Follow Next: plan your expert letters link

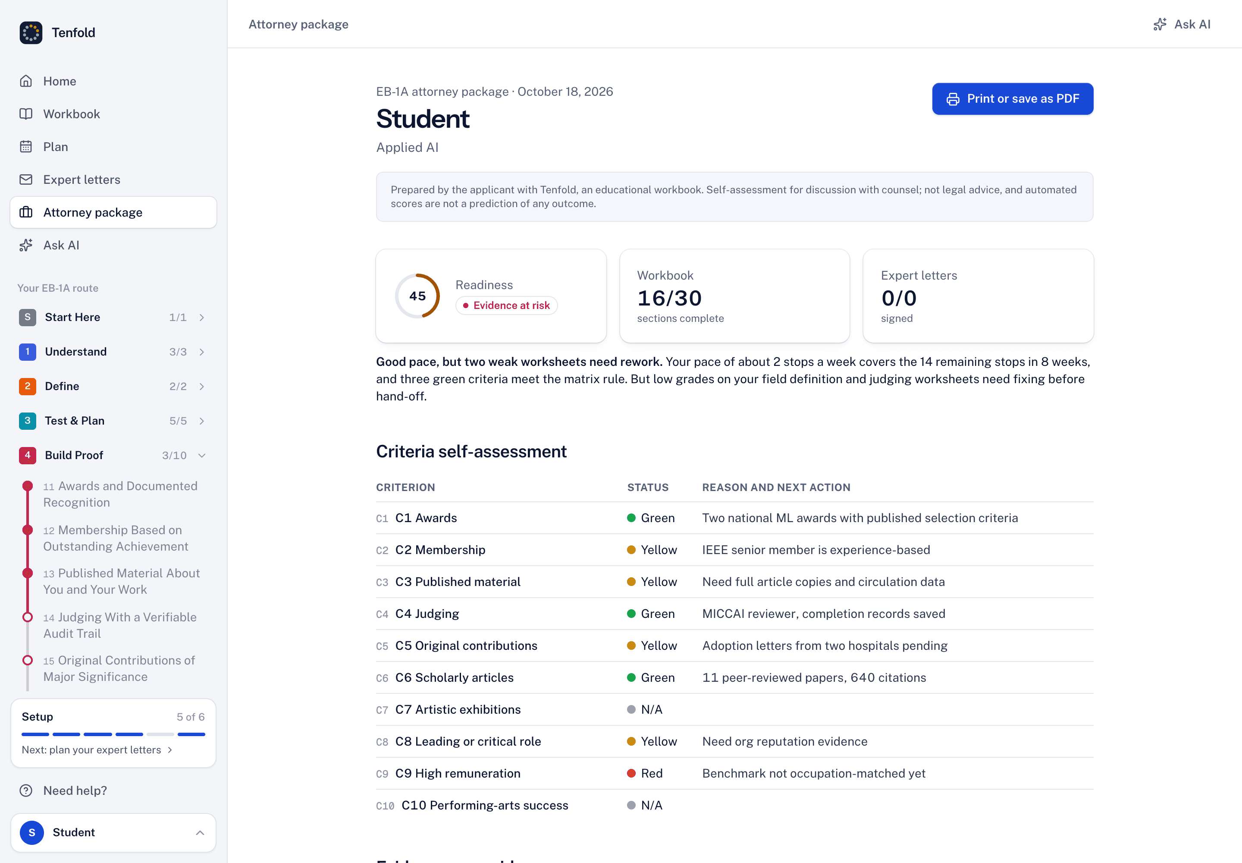[97, 750]
